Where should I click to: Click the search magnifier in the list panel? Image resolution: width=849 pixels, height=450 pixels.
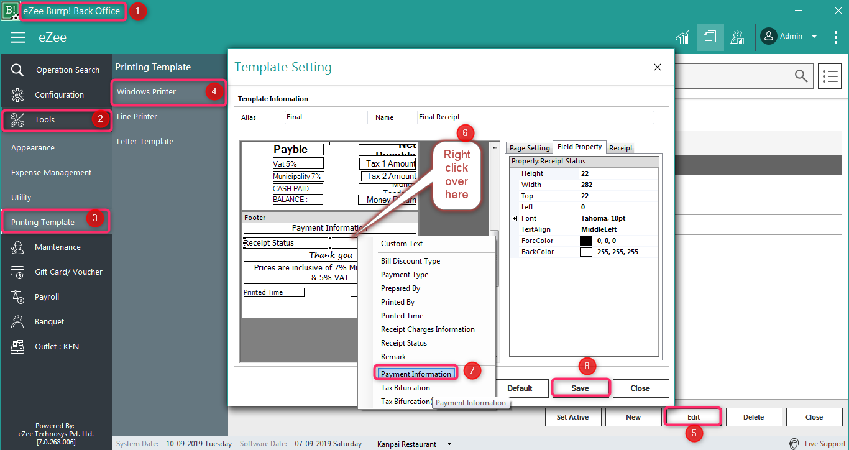click(801, 76)
